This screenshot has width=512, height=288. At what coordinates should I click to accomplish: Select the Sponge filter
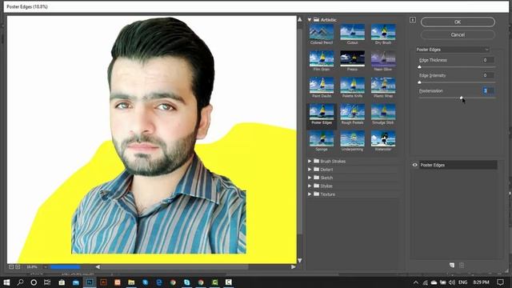click(322, 138)
